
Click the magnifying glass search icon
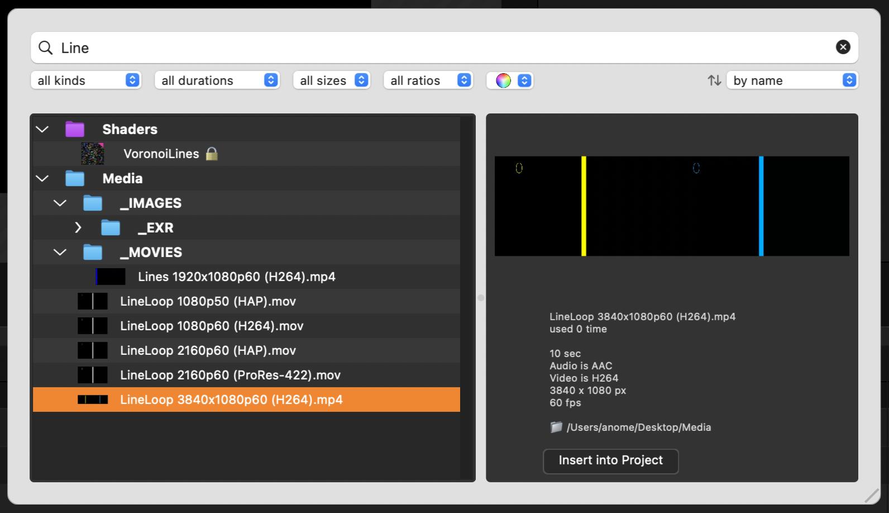[45, 47]
